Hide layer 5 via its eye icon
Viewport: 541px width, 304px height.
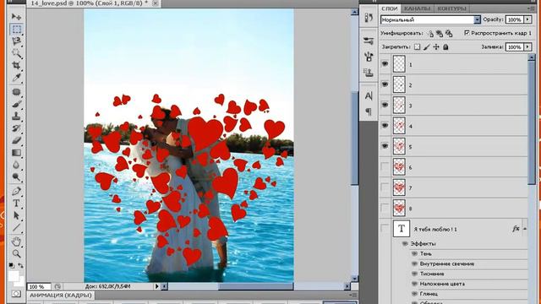[x=385, y=146]
